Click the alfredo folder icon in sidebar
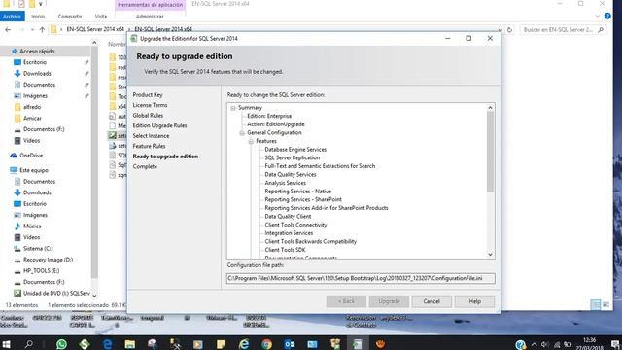This screenshot has width=622, height=350. pyautogui.click(x=17, y=107)
